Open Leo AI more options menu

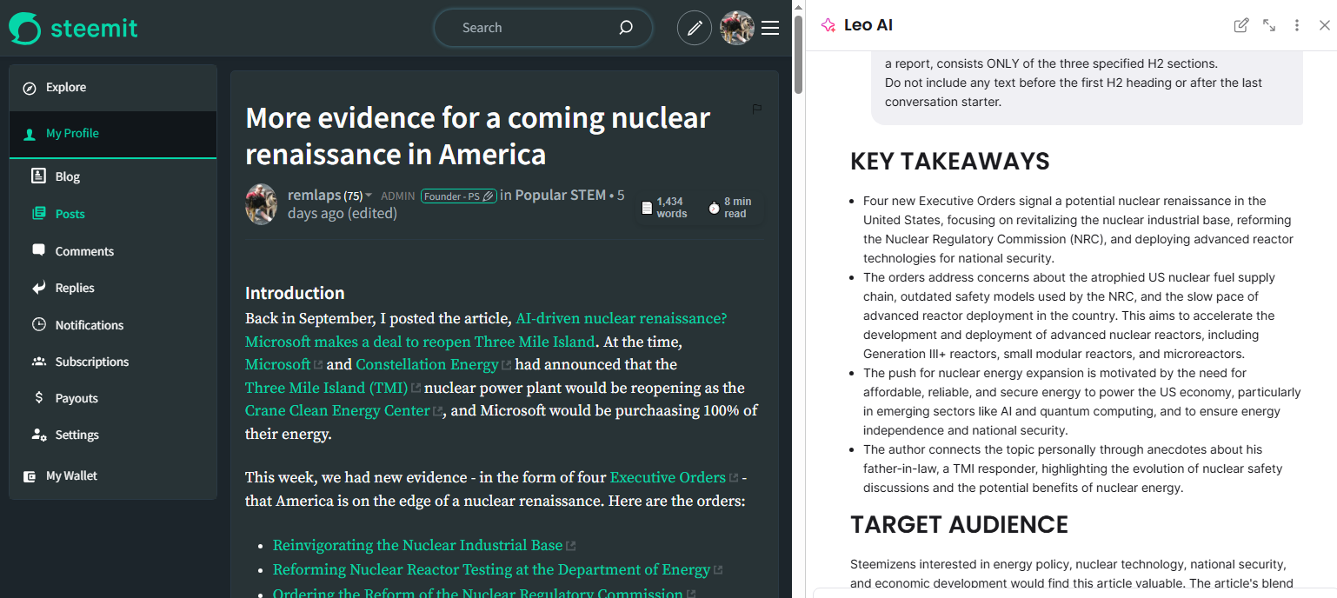(1297, 25)
